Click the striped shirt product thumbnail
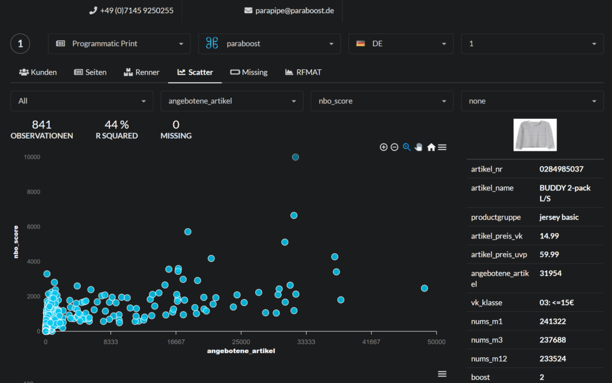This screenshot has width=612, height=383. coord(535,134)
